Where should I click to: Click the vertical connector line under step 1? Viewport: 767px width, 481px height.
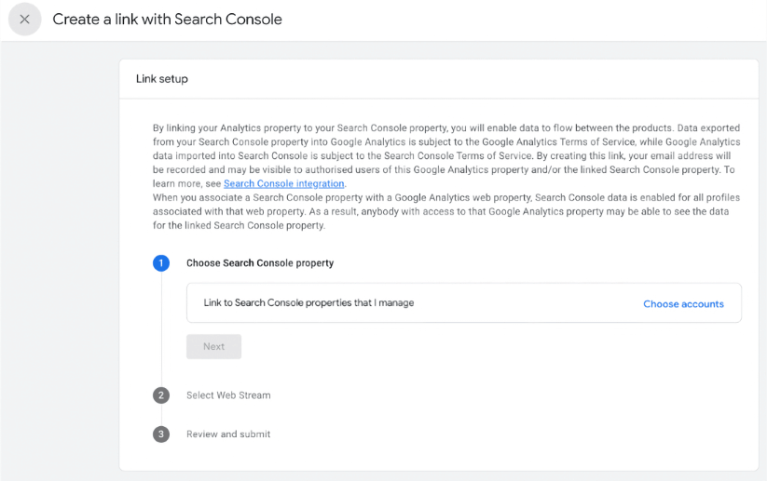click(x=161, y=326)
